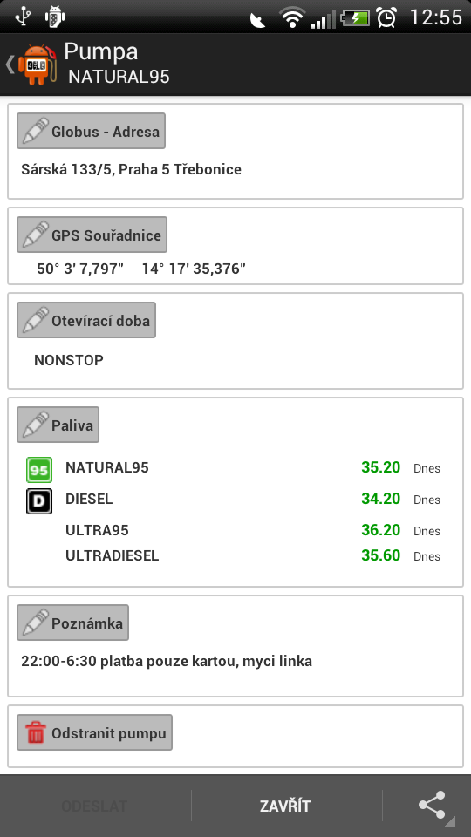
Task: Select the ULTRA95 price row
Action: pyautogui.click(x=235, y=530)
